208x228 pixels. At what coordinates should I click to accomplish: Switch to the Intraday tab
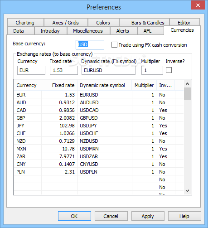51,31
